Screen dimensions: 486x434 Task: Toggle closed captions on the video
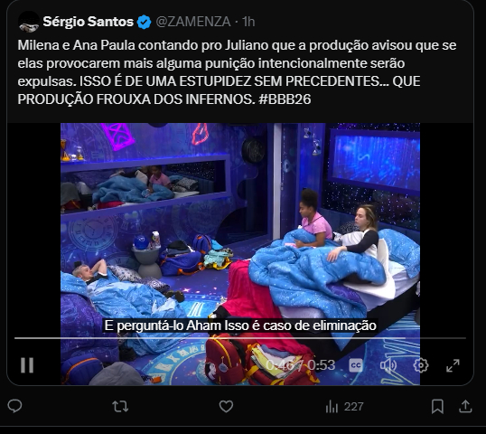[x=356, y=365]
